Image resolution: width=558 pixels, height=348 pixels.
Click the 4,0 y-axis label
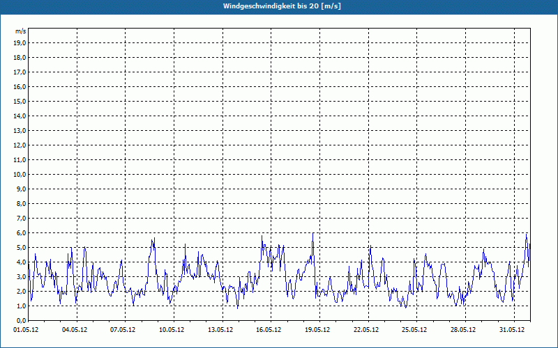[x=21, y=262]
